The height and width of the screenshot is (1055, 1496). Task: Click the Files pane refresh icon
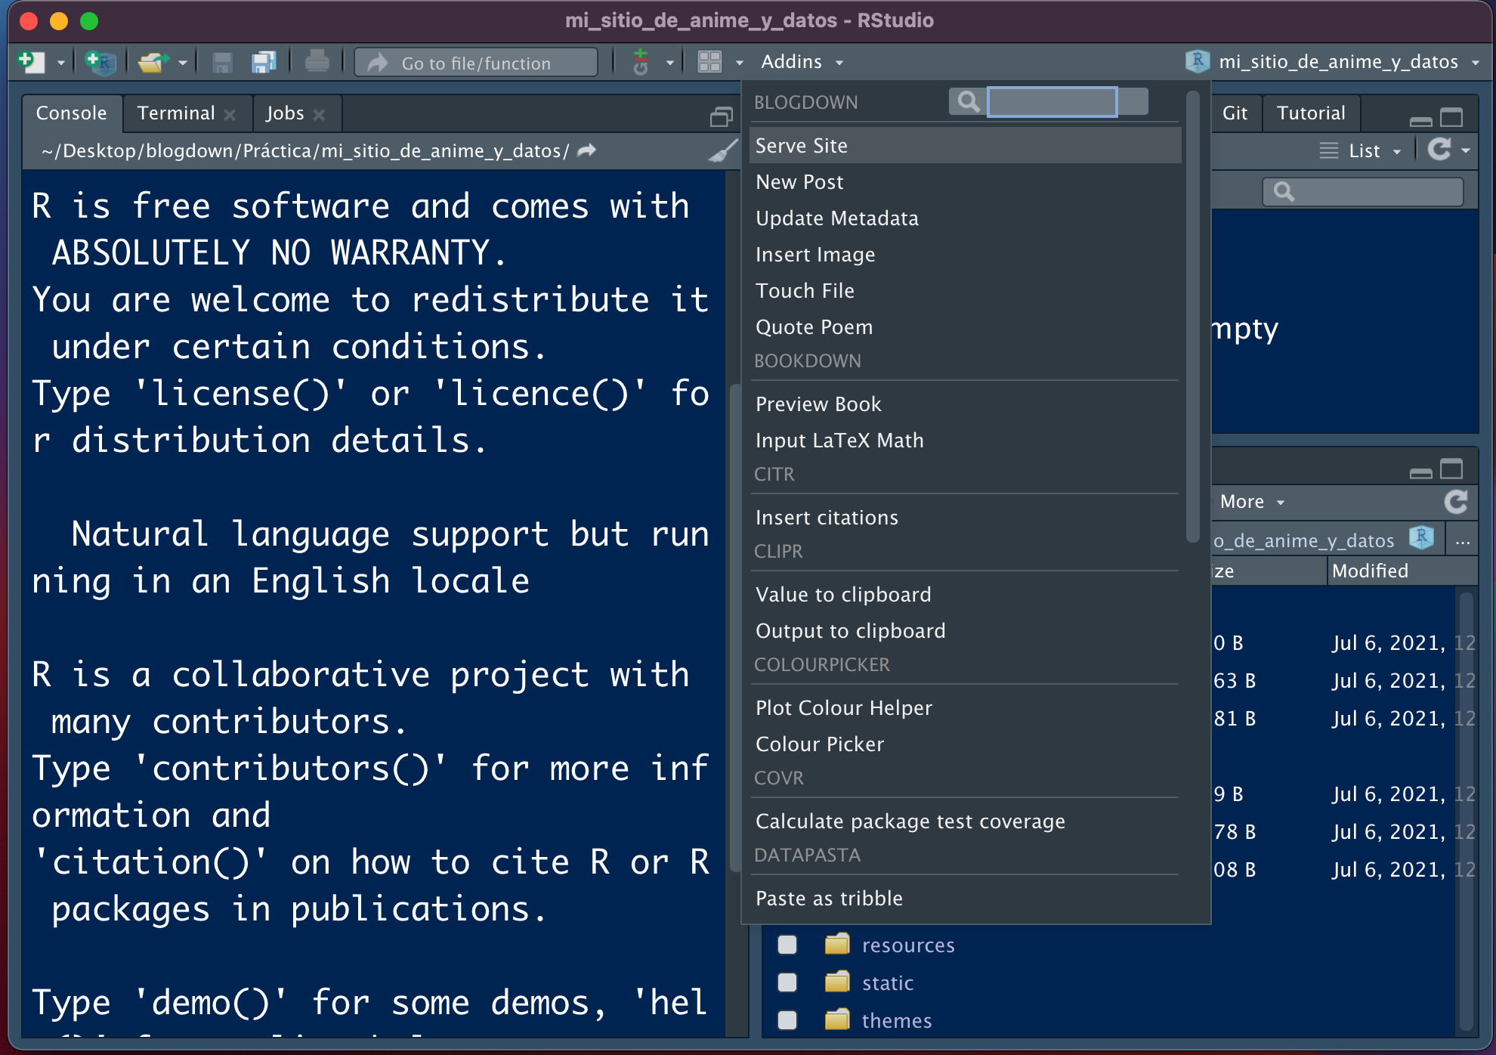click(1455, 502)
